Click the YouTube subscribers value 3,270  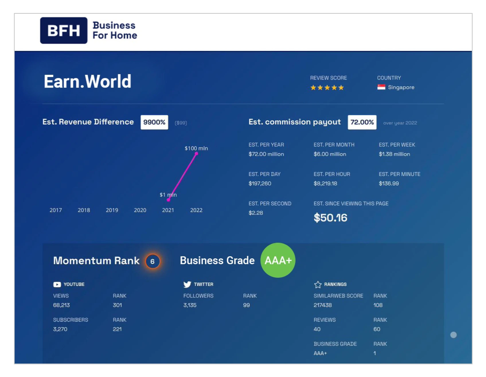point(60,329)
